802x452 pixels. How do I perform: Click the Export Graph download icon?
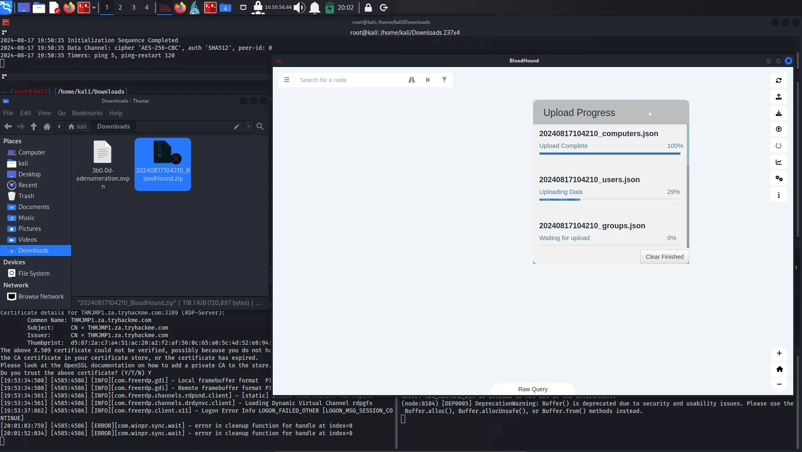click(779, 113)
